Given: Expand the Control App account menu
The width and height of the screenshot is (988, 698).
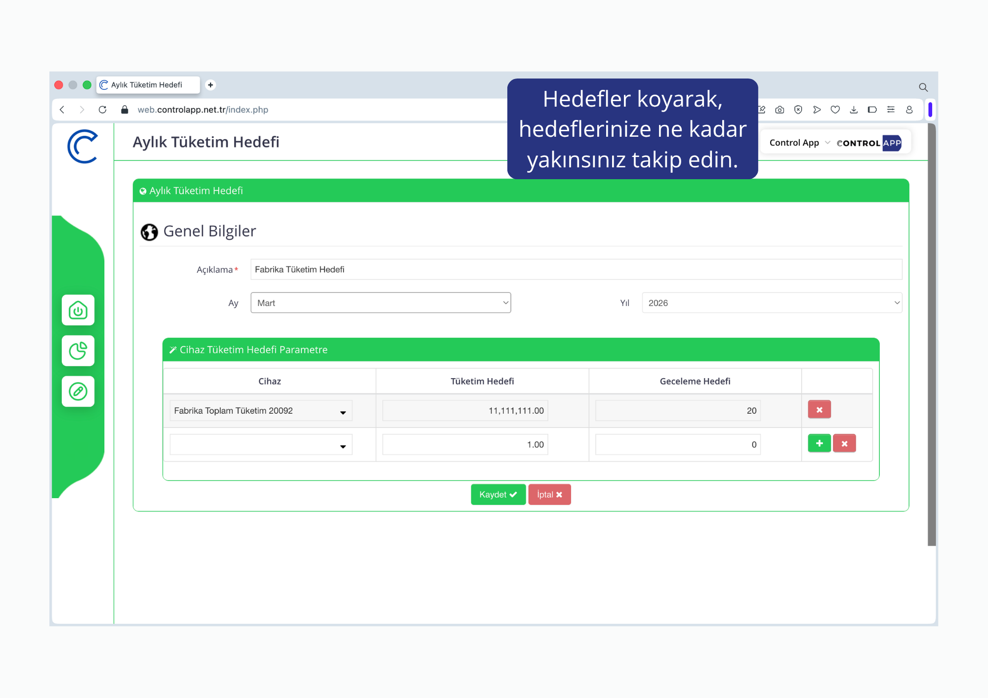Looking at the screenshot, I should (800, 143).
